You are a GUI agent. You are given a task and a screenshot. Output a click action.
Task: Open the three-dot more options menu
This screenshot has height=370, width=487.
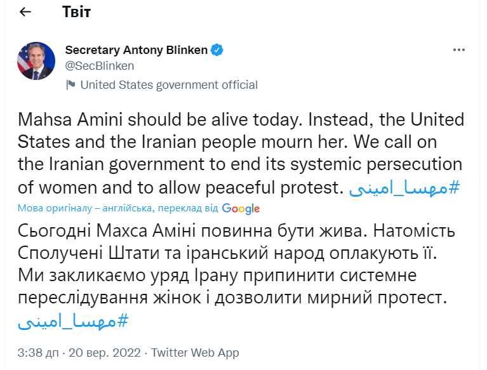pyautogui.click(x=458, y=50)
